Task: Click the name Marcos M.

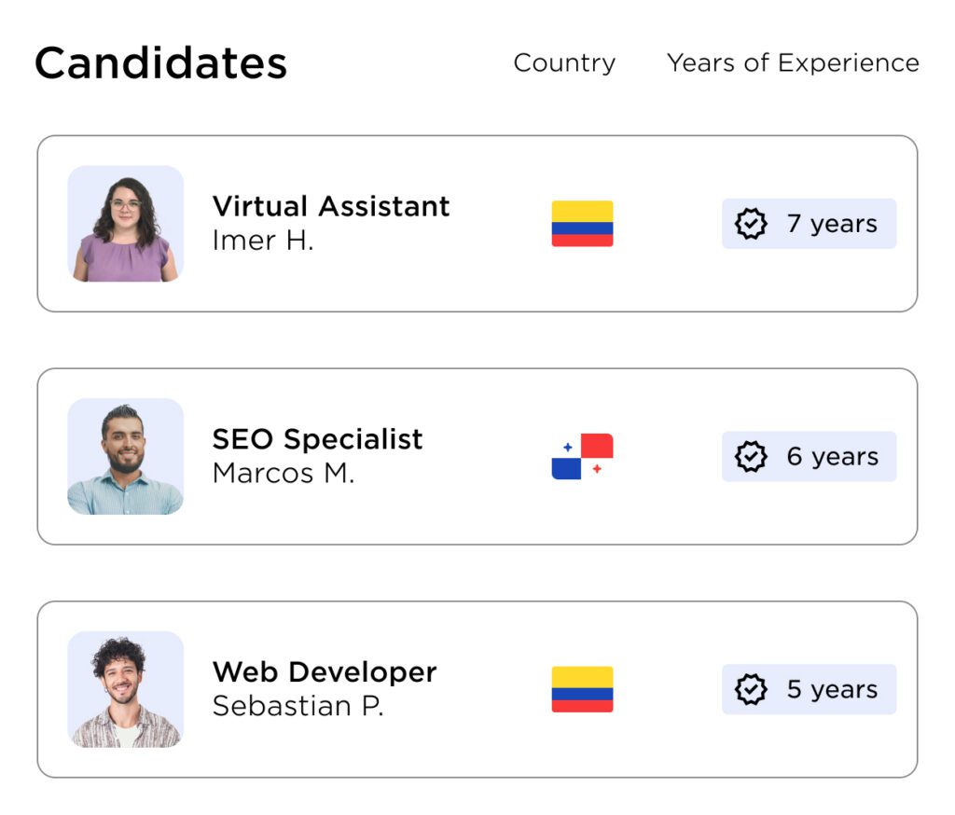Action: tap(284, 474)
